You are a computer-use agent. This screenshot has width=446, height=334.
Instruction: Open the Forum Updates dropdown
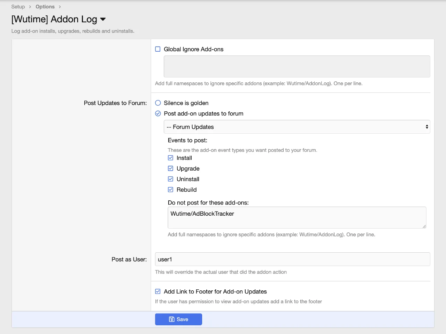click(296, 127)
